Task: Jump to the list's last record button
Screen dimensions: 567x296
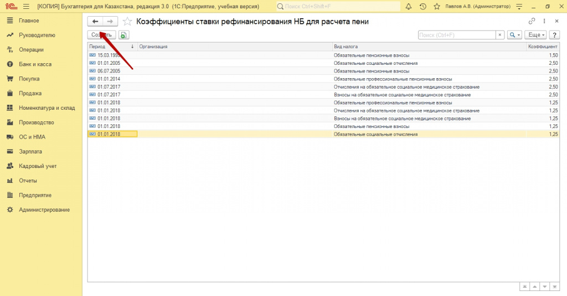Action: (554, 287)
